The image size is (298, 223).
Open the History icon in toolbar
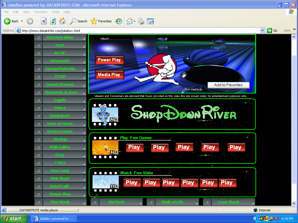tap(119, 21)
